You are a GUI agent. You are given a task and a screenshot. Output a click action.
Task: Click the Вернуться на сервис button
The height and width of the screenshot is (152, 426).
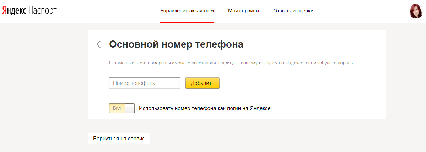click(x=119, y=139)
